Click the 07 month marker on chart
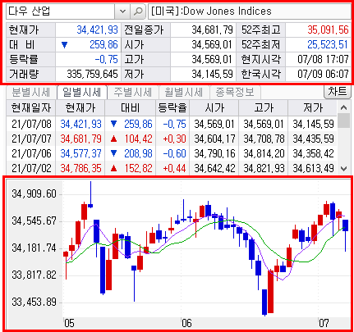354x332 pixels. [324, 323]
